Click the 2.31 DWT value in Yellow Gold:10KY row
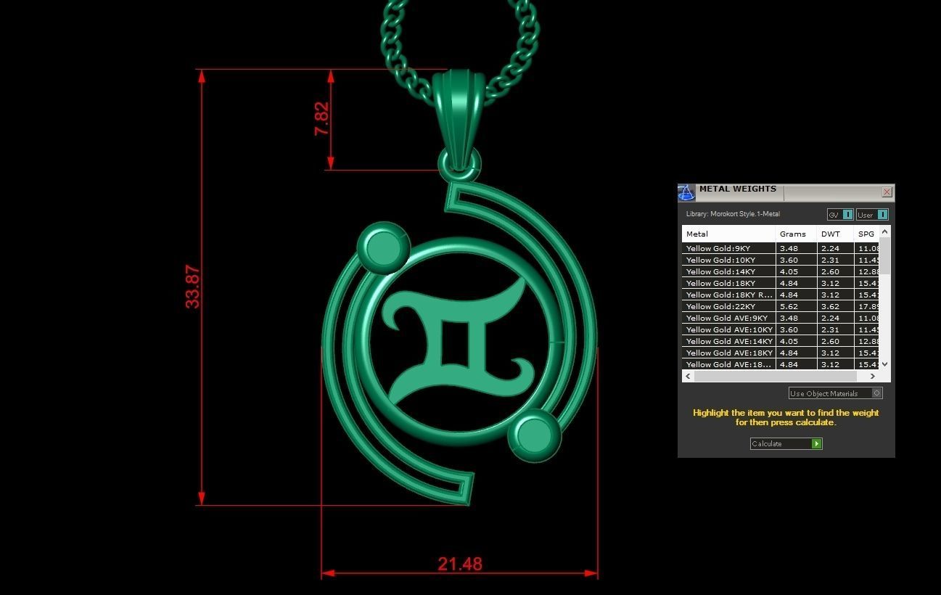Image resolution: width=941 pixels, height=595 pixels. pyautogui.click(x=830, y=260)
